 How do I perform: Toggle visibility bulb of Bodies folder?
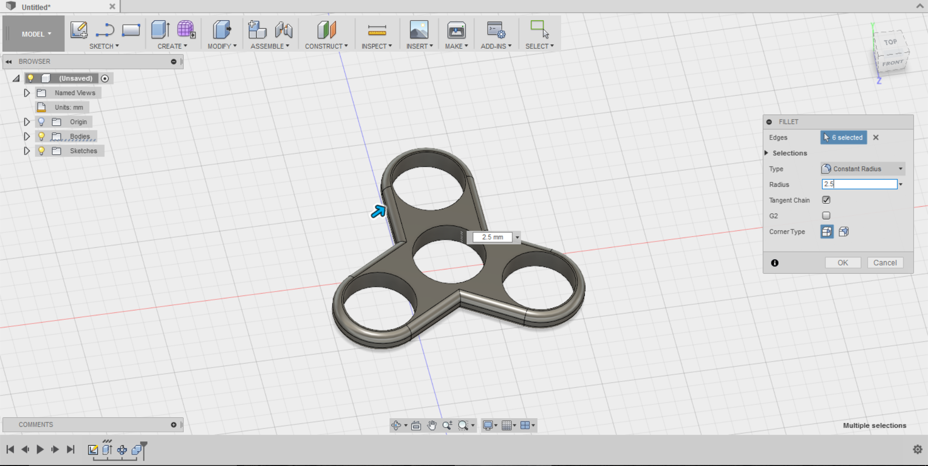click(42, 136)
